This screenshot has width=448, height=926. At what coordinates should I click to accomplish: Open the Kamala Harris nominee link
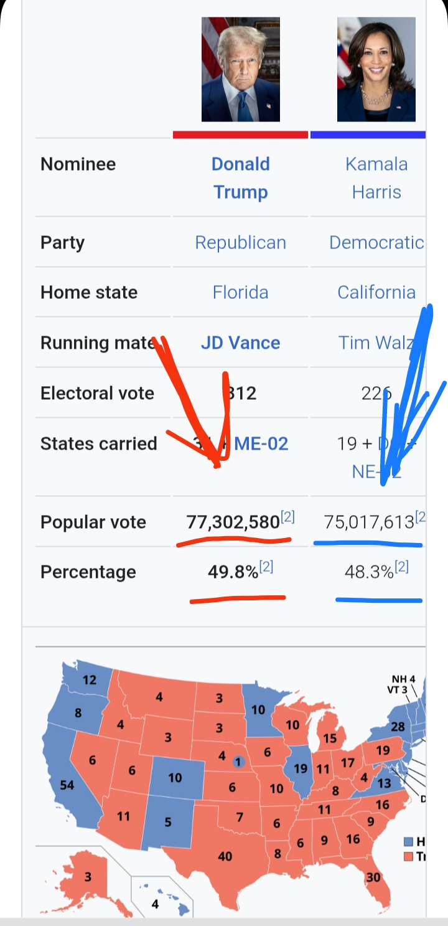click(376, 178)
